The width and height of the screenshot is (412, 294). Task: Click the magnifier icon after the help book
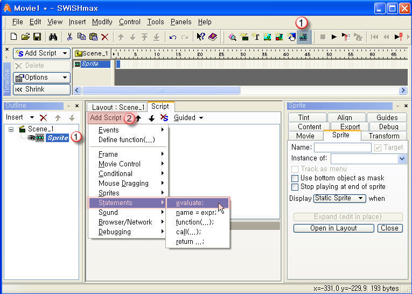point(232,37)
